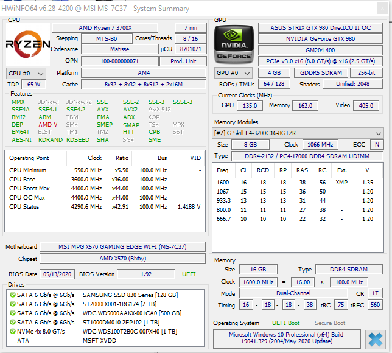Click the Ryzen CPU logo
The width and height of the screenshot is (392, 353).
click(x=28, y=44)
